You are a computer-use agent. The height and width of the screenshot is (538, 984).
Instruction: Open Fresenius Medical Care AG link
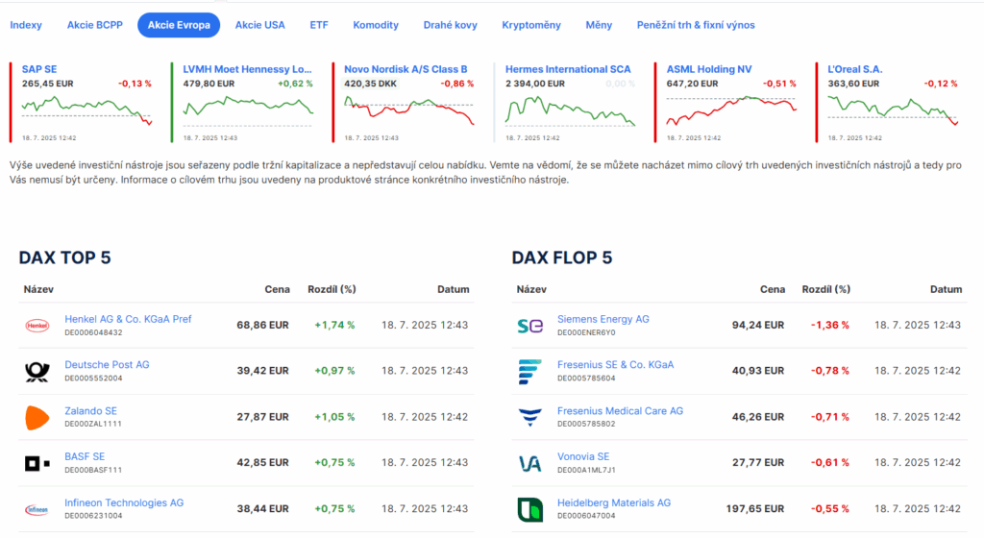(x=620, y=411)
